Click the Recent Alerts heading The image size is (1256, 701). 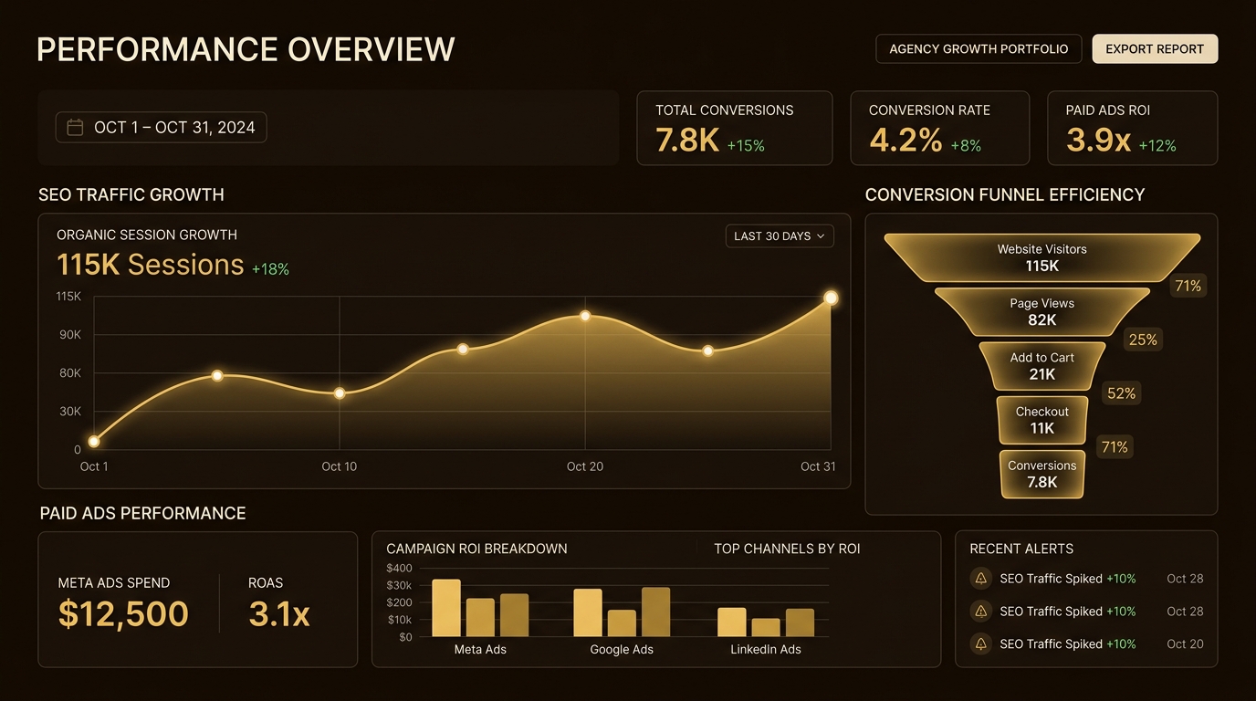pyautogui.click(x=1021, y=549)
